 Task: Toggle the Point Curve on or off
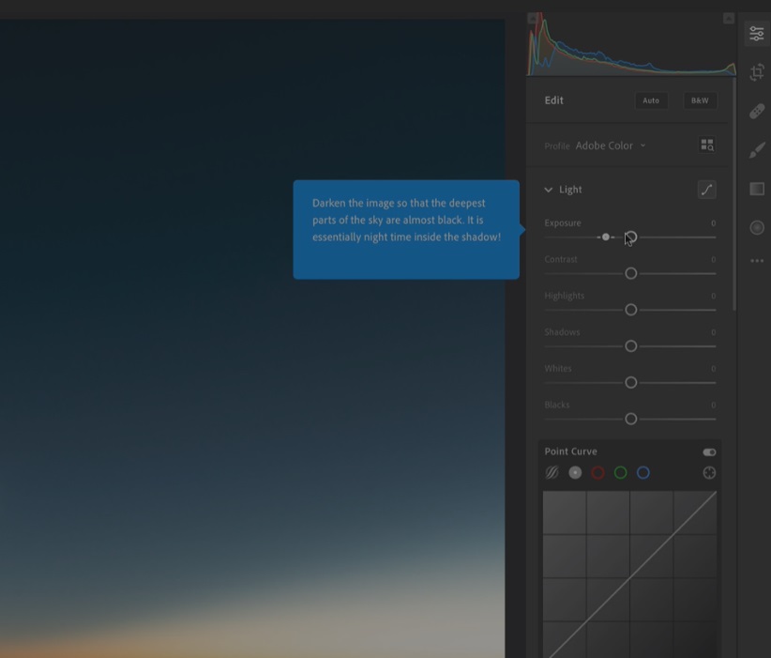(709, 451)
